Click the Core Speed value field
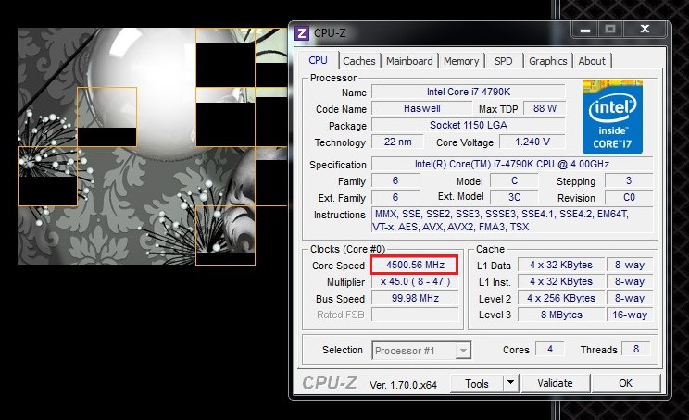689x420 pixels. pyautogui.click(x=415, y=266)
